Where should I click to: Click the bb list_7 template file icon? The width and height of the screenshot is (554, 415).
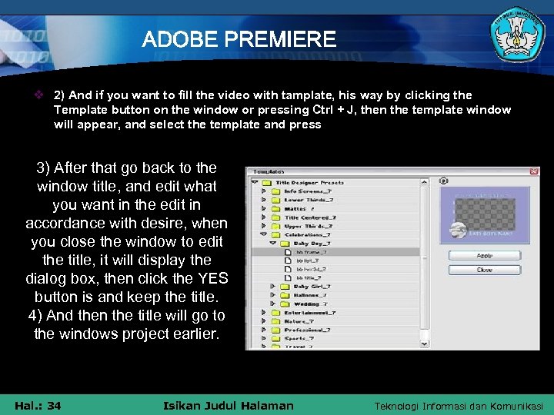[x=288, y=261]
